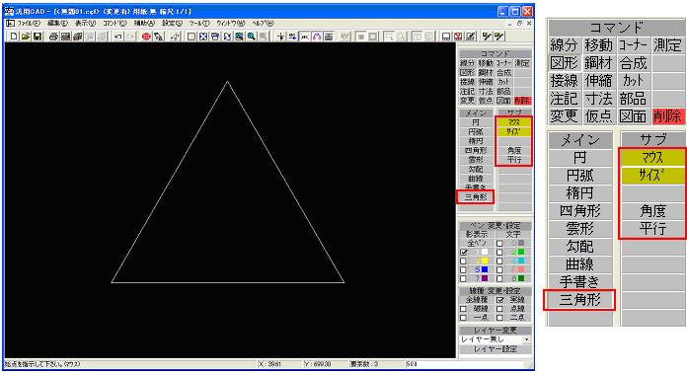Select 三角形 in the main command list
Screen dimensions: 687x373
tap(476, 197)
